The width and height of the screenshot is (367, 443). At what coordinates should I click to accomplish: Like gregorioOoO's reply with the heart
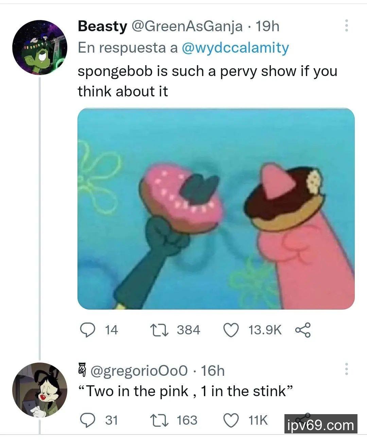click(231, 420)
